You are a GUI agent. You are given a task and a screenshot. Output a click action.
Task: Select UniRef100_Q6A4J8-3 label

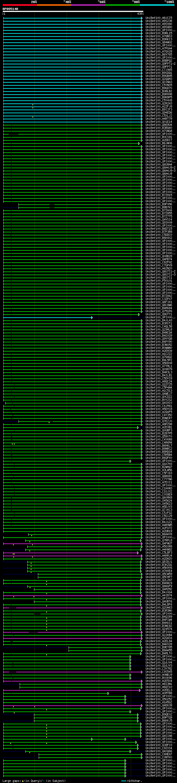pos(160,171)
